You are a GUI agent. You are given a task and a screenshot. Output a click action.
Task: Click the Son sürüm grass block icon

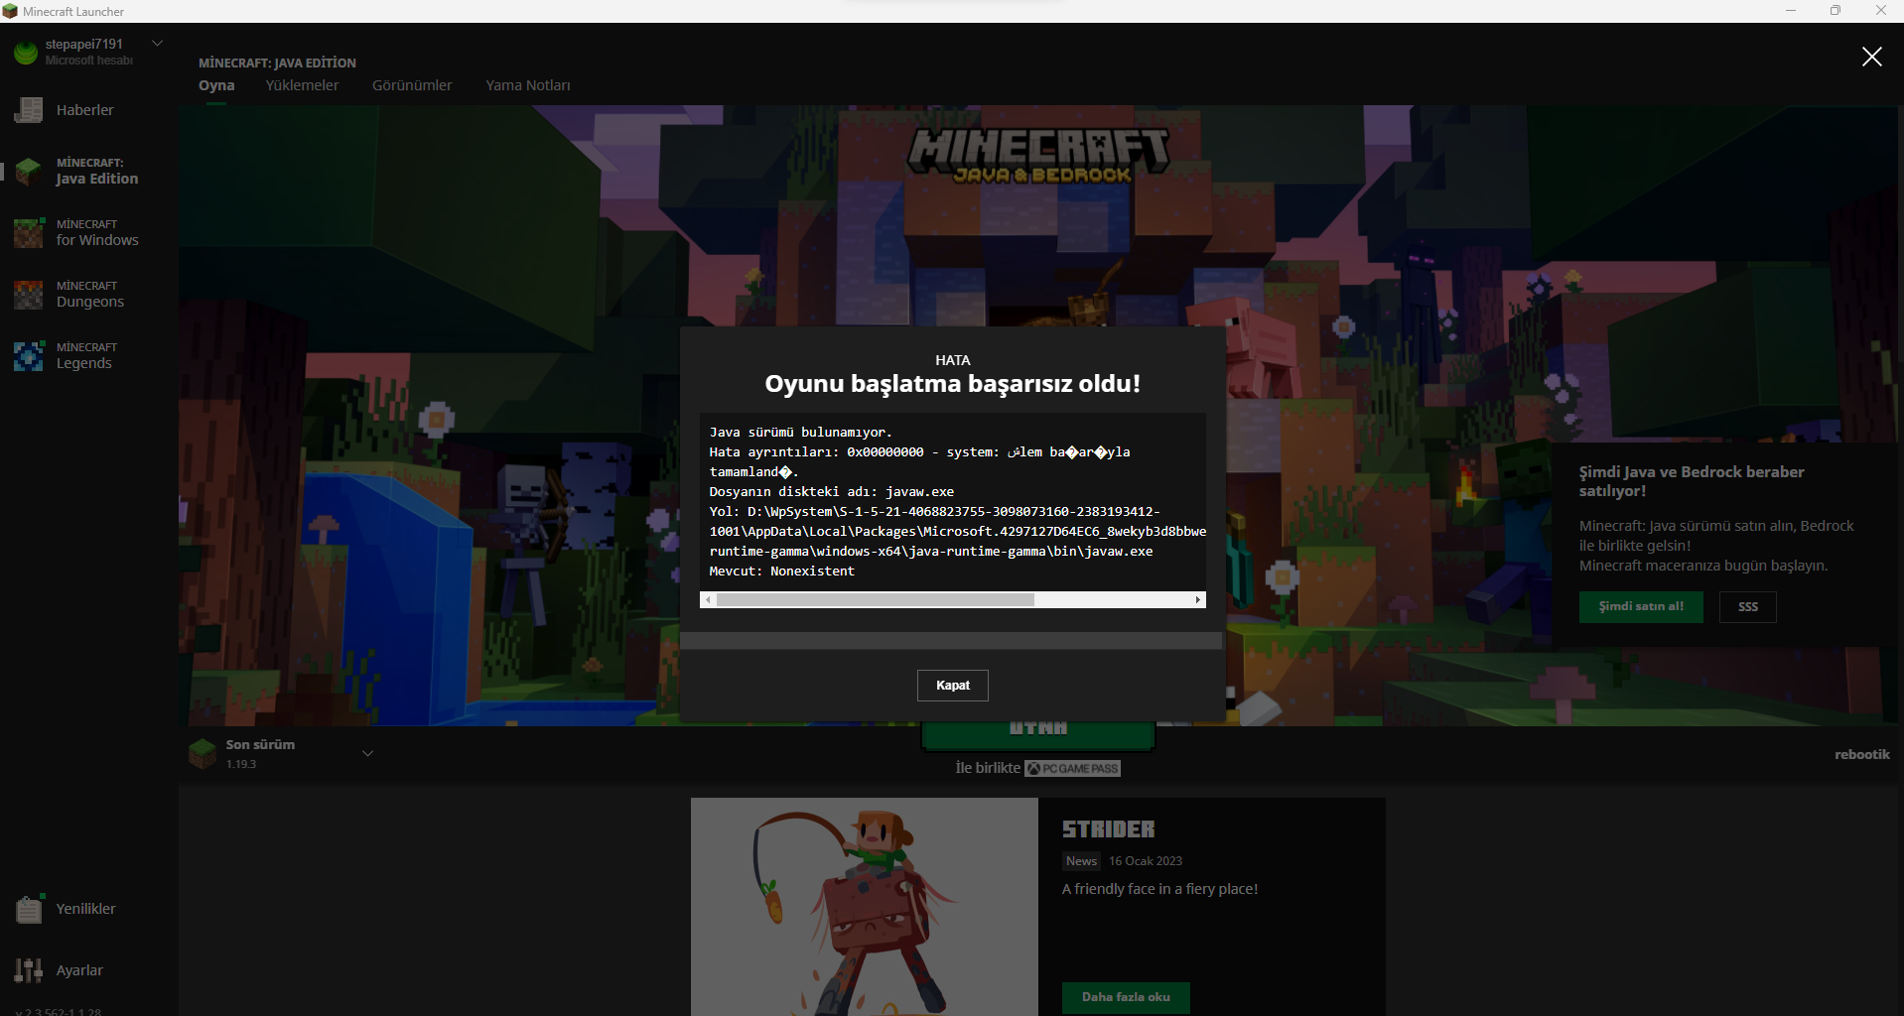point(203,754)
